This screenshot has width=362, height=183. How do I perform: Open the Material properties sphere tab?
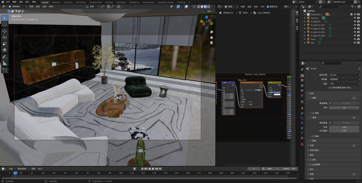302,138
